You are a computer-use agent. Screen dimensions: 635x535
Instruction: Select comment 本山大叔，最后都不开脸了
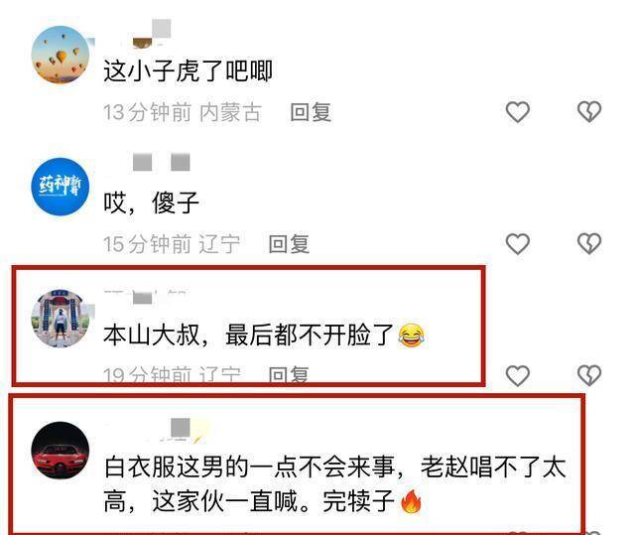264,335
